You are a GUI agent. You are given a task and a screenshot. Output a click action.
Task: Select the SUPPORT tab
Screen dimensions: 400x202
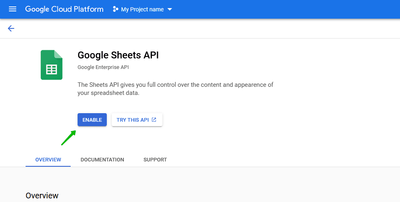tap(155, 160)
